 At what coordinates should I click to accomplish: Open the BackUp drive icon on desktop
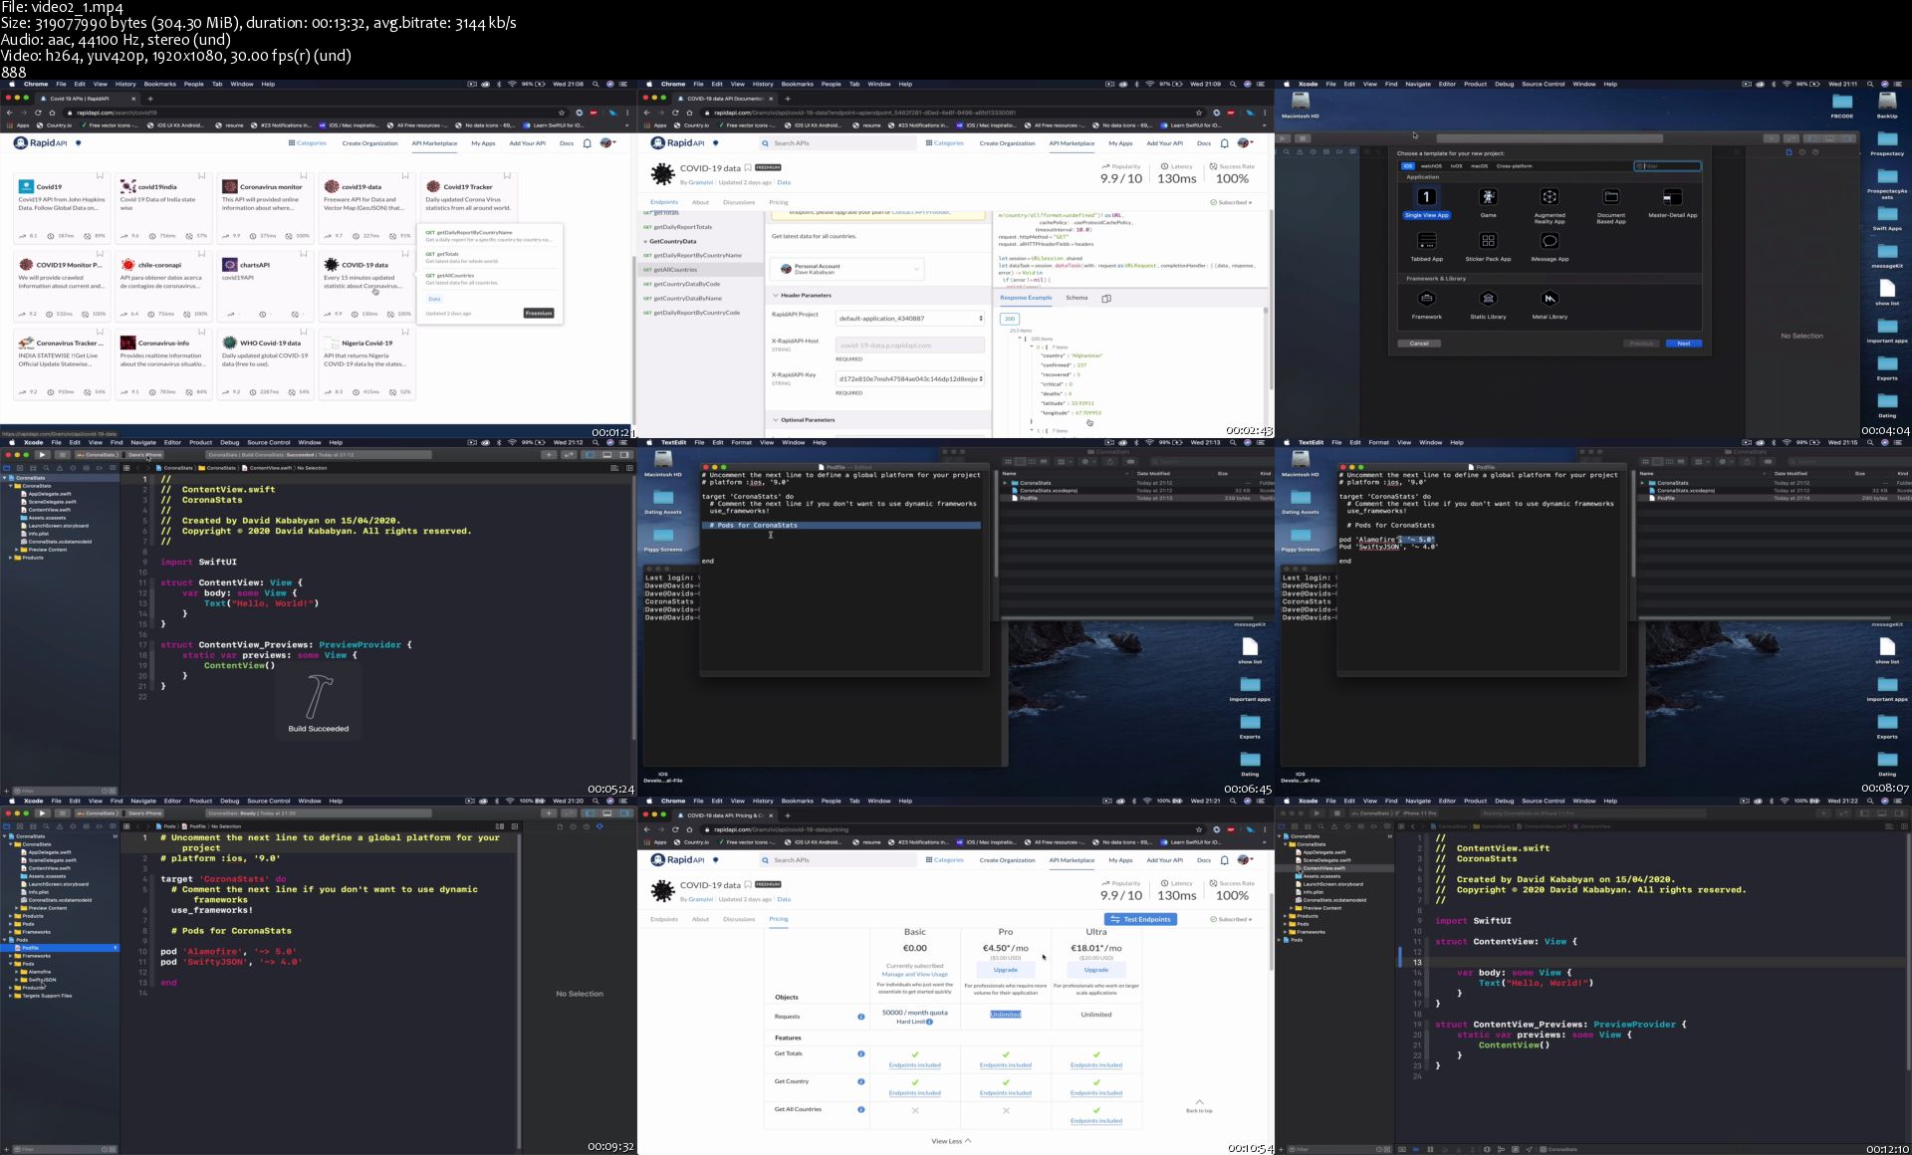click(x=1887, y=104)
